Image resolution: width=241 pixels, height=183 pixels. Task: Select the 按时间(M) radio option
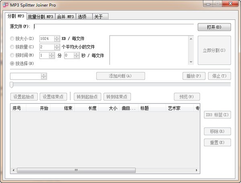pyautogui.click(x=22, y=55)
